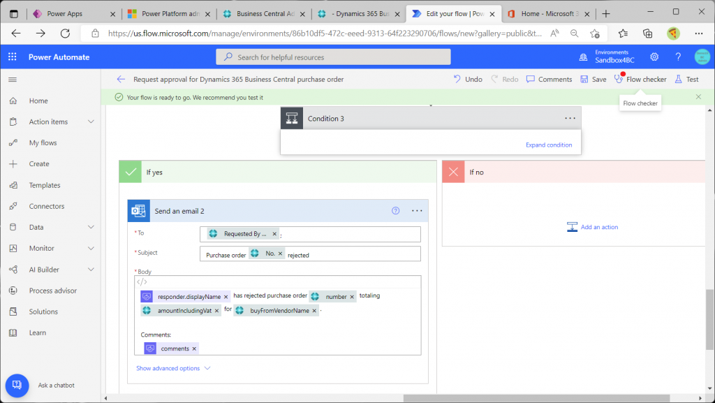Switch to Power Platform admin tab
Screen dimensions: 715x403
(x=169, y=14)
